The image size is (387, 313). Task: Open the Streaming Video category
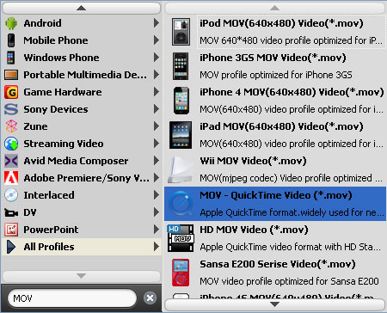(82, 144)
